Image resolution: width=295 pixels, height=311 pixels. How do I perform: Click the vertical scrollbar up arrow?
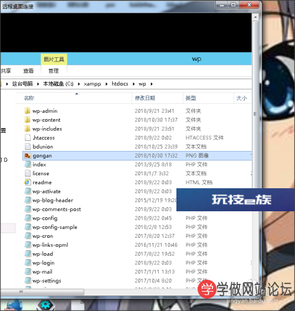(x=255, y=17)
